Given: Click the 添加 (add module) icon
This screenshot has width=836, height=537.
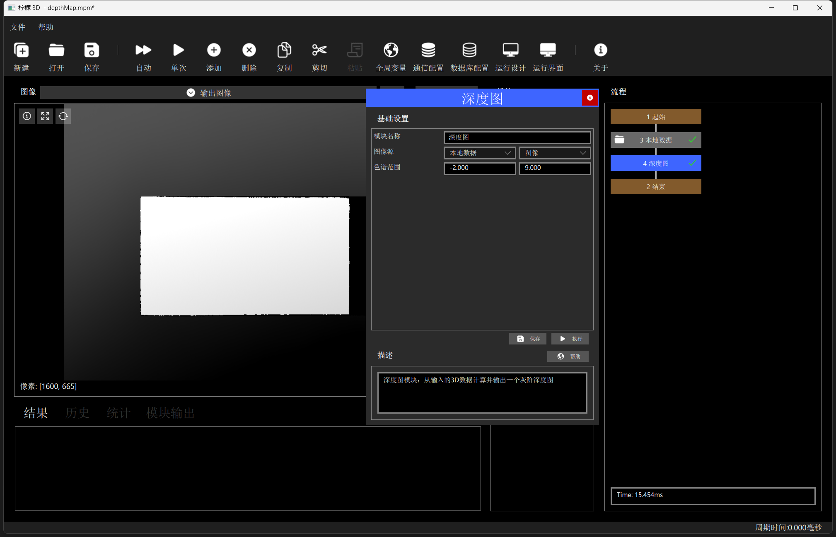Looking at the screenshot, I should pos(214,50).
